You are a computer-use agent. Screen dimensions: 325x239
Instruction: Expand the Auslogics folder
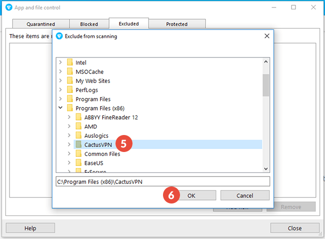(69, 135)
